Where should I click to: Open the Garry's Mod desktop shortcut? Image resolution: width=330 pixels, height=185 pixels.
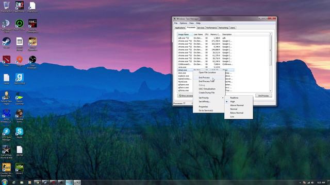coord(20,79)
